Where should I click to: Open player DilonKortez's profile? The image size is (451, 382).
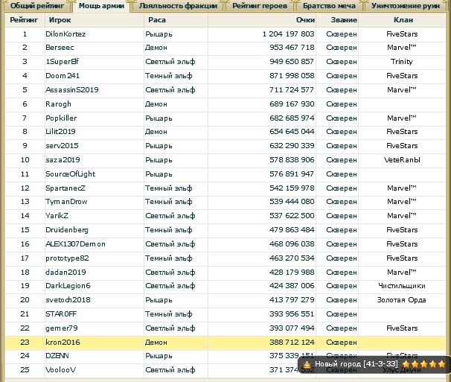point(65,34)
